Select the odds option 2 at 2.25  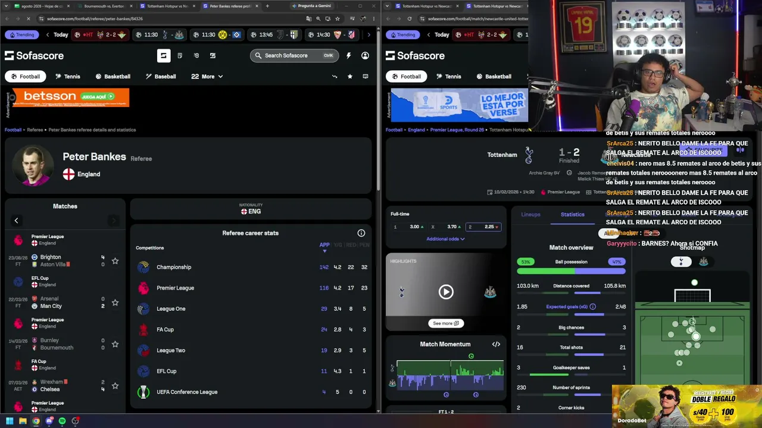click(483, 226)
